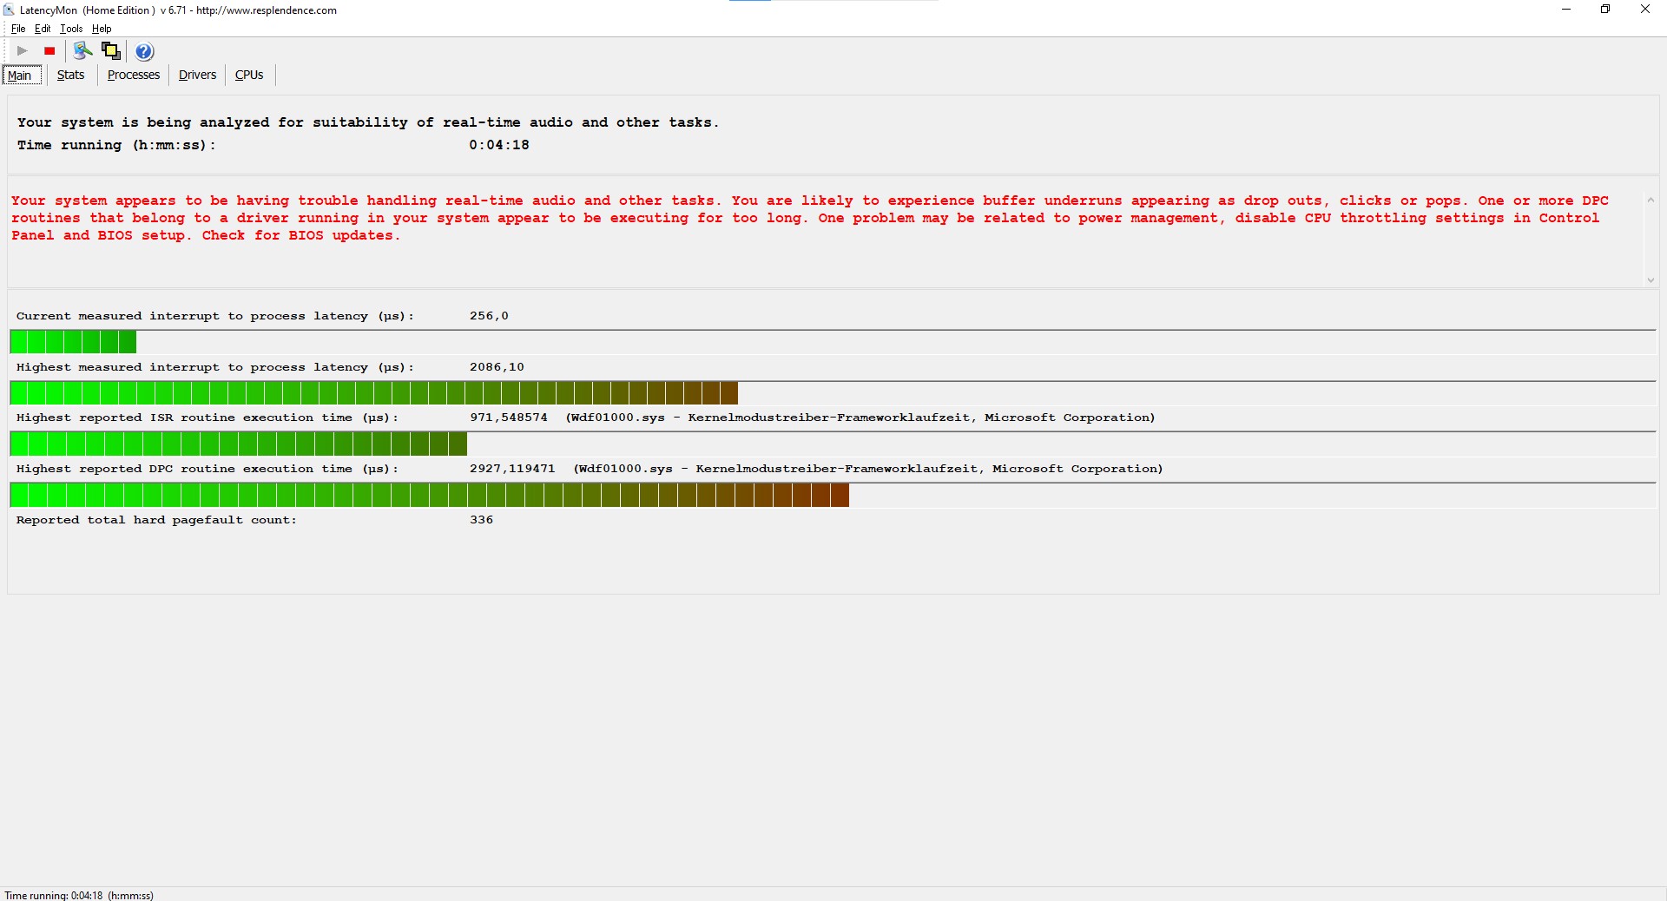Restore down the LatencyMon window
1667x901 pixels.
[x=1605, y=10]
